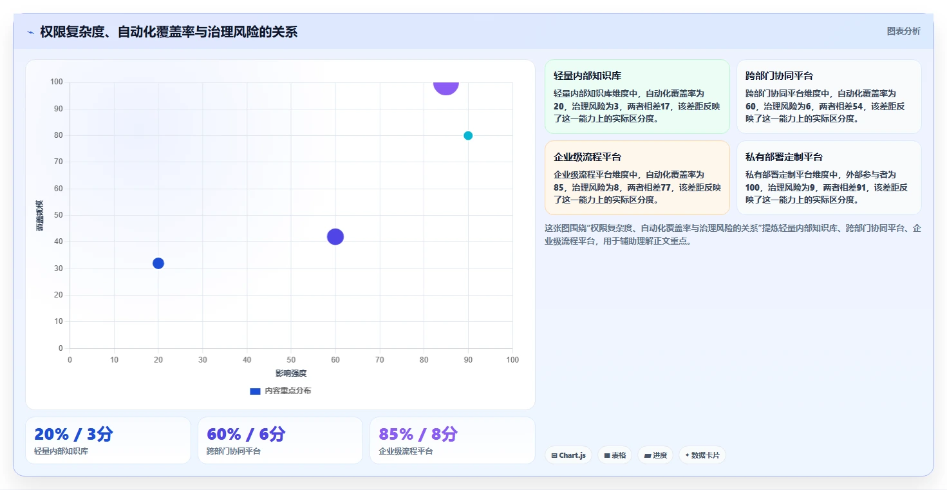Click the 覆盖规模 y-axis title
Viewport: 947px width, 490px height.
pyautogui.click(x=40, y=215)
